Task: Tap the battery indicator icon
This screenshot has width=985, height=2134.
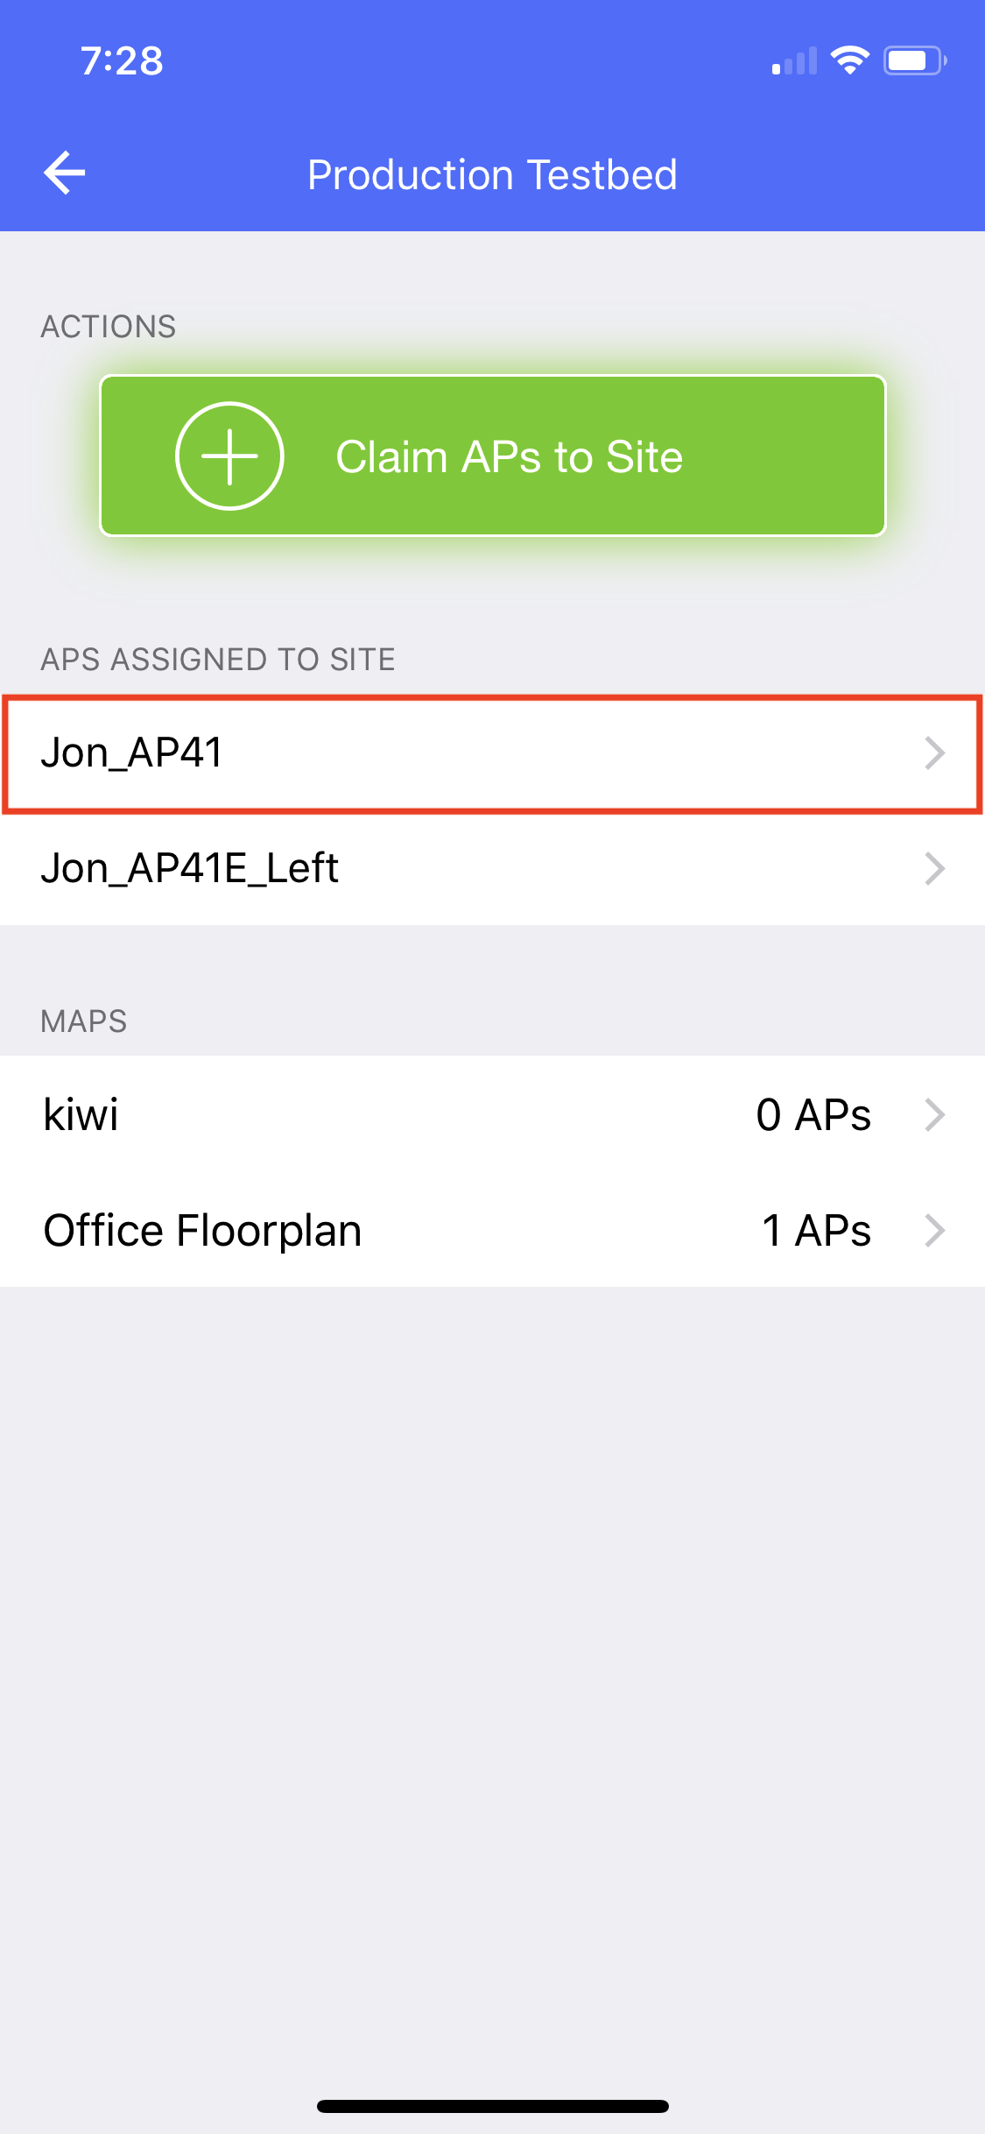Action: (x=914, y=60)
